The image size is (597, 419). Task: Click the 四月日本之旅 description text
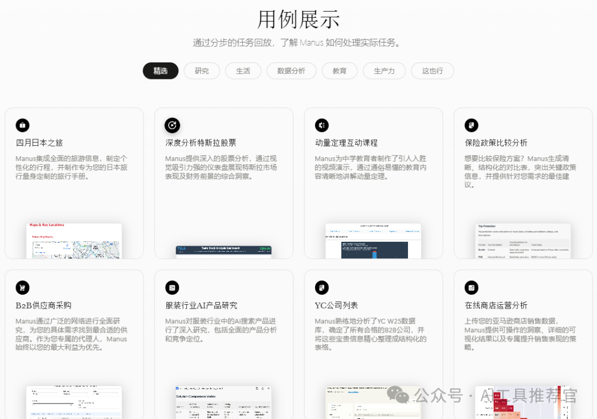point(71,167)
